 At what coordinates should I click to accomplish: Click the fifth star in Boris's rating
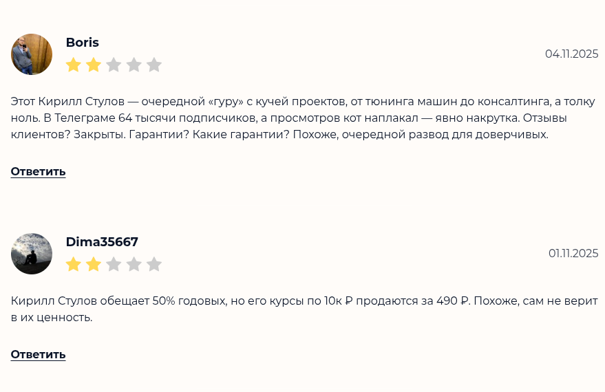click(154, 65)
